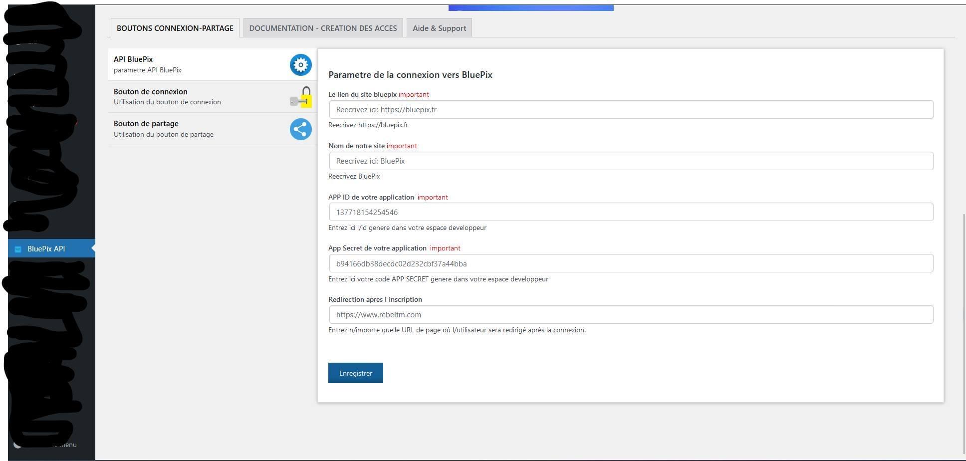Click the Nom de notre site field
966x461 pixels.
pos(631,161)
